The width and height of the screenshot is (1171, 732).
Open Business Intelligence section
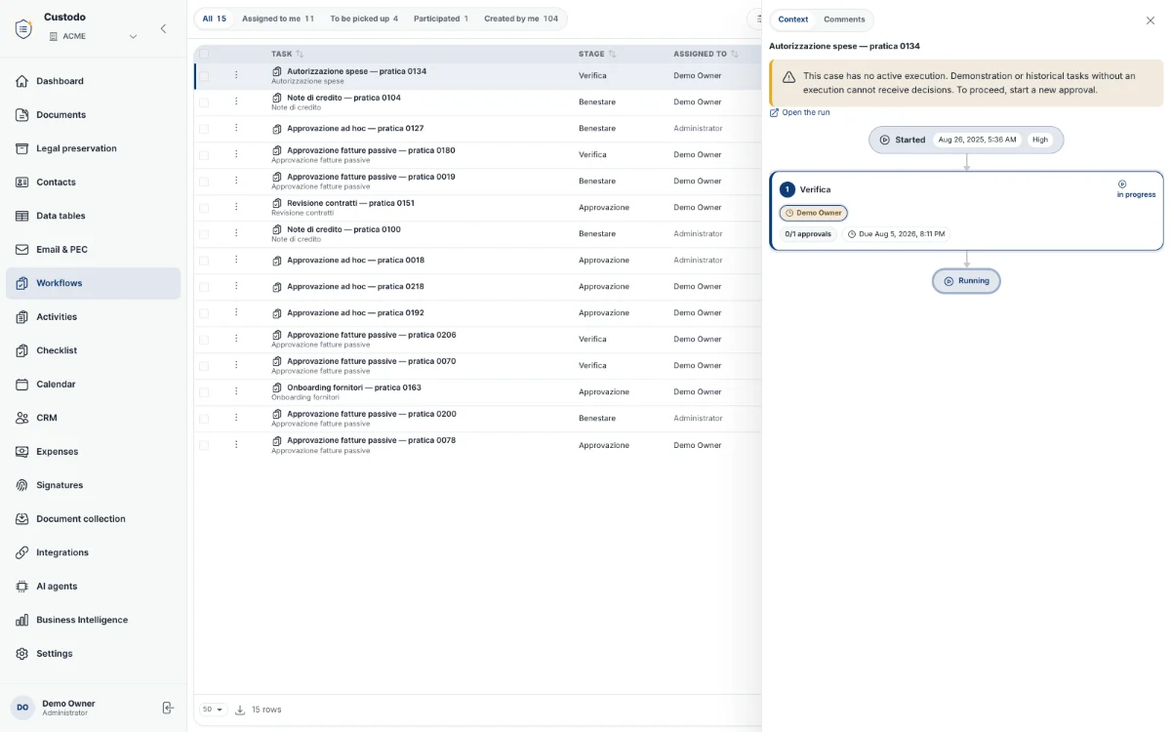[93, 620]
